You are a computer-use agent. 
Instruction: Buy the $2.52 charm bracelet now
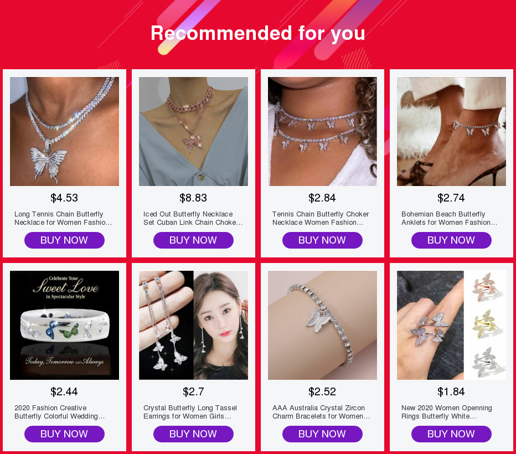pyautogui.click(x=322, y=434)
